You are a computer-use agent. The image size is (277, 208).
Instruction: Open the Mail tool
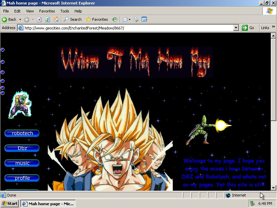[x=126, y=19]
